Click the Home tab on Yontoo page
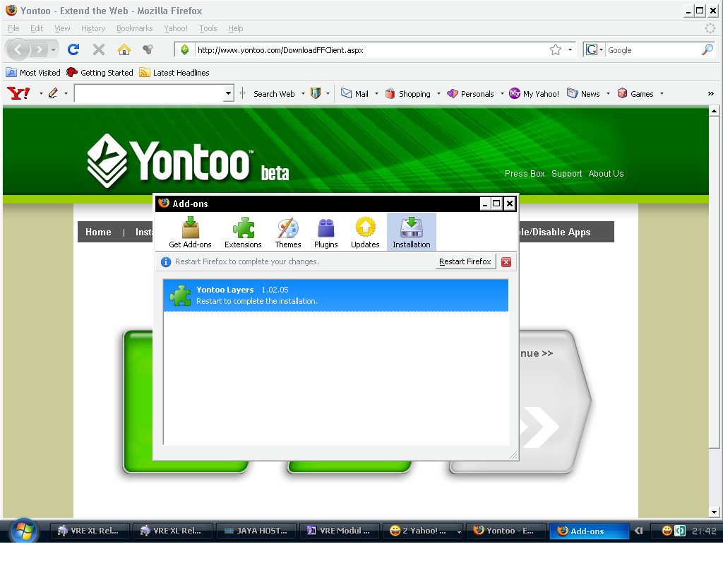This screenshot has height=578, width=723. point(98,232)
